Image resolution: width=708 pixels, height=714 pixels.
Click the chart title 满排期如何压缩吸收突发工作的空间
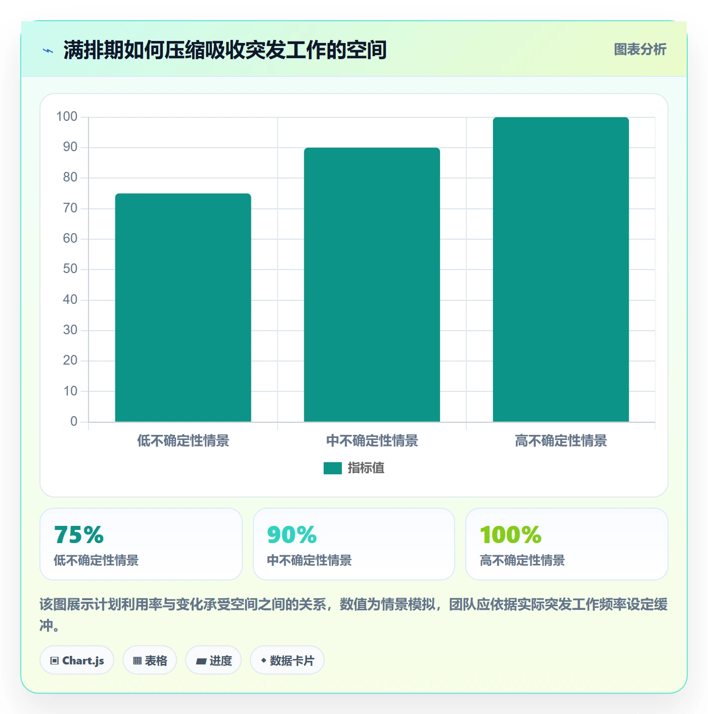[x=225, y=50]
